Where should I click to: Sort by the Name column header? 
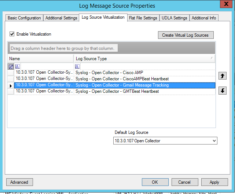point(40,59)
